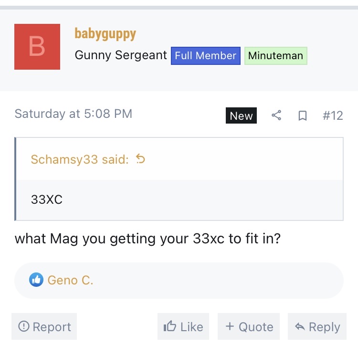Open the babyguppy username profile link
This screenshot has height=345, width=358.
tap(105, 34)
